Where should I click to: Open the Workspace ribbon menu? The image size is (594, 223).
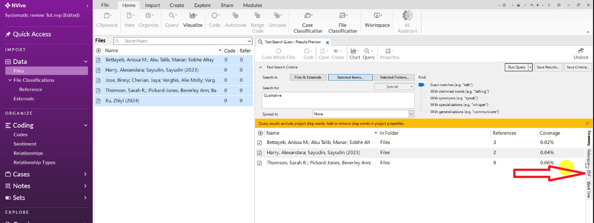click(x=377, y=20)
